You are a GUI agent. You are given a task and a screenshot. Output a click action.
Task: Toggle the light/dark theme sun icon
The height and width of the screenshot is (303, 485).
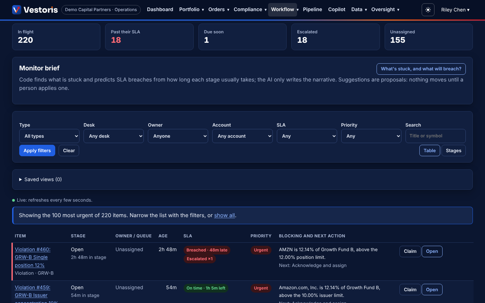[x=428, y=10]
